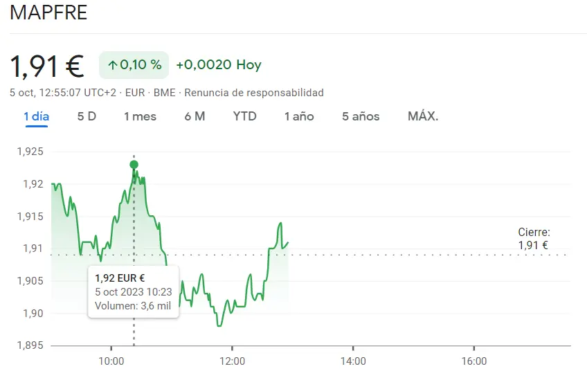Screen dimensions: 587x380
Task: Click the '0,10 %' change badge
Action: 134,65
